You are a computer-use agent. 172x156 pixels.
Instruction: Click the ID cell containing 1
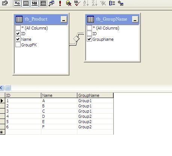pyautogui.click(x=23, y=101)
